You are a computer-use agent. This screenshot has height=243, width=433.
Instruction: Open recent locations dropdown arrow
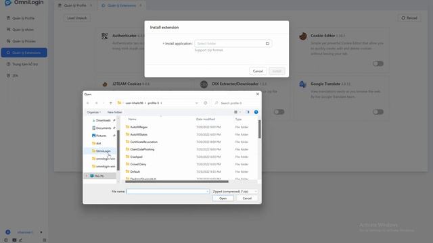point(104,103)
